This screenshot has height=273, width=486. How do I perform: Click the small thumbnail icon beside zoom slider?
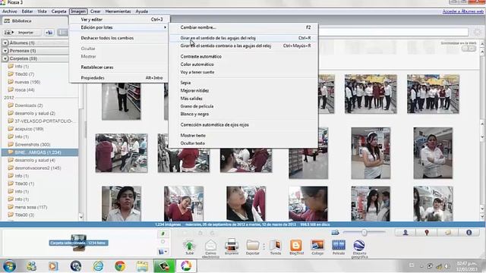point(335,233)
